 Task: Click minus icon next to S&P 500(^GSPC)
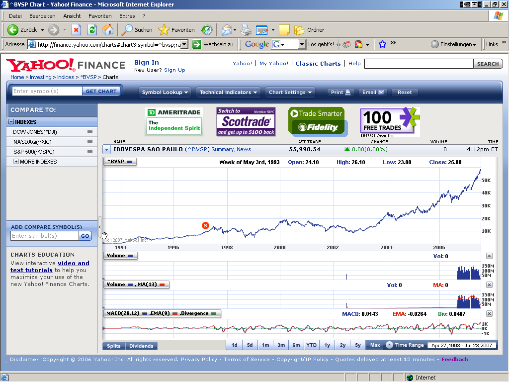coord(90,151)
